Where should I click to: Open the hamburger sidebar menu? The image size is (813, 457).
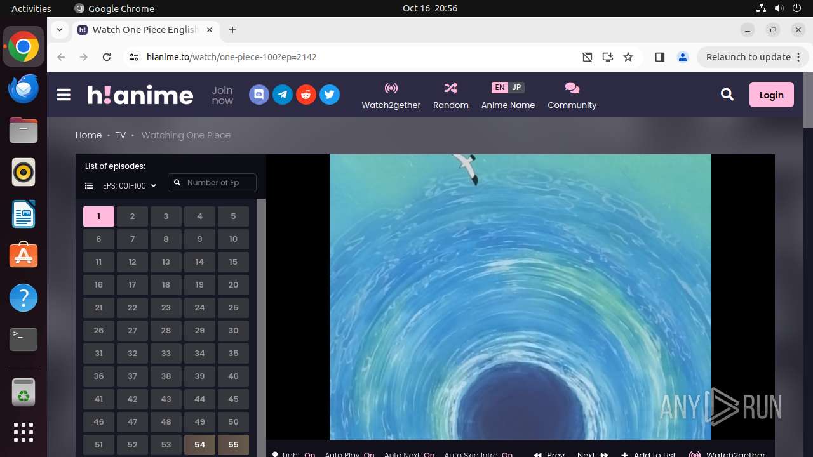pyautogui.click(x=64, y=95)
